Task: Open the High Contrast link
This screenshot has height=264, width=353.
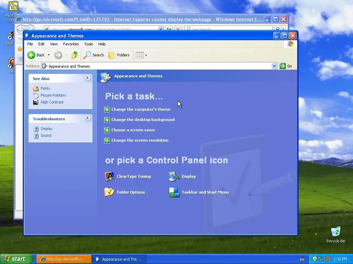Action: [x=52, y=102]
